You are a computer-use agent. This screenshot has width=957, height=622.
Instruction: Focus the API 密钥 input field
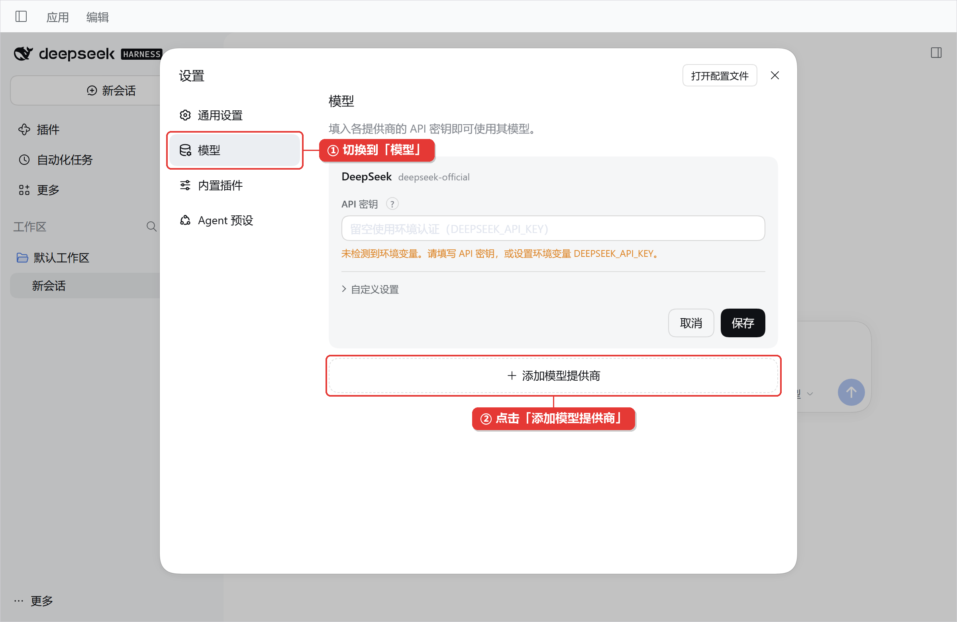553,229
